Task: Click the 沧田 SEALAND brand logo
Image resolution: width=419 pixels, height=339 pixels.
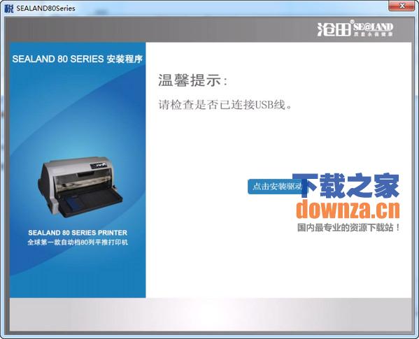Action: click(355, 29)
